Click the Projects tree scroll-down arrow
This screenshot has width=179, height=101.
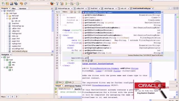53,51
